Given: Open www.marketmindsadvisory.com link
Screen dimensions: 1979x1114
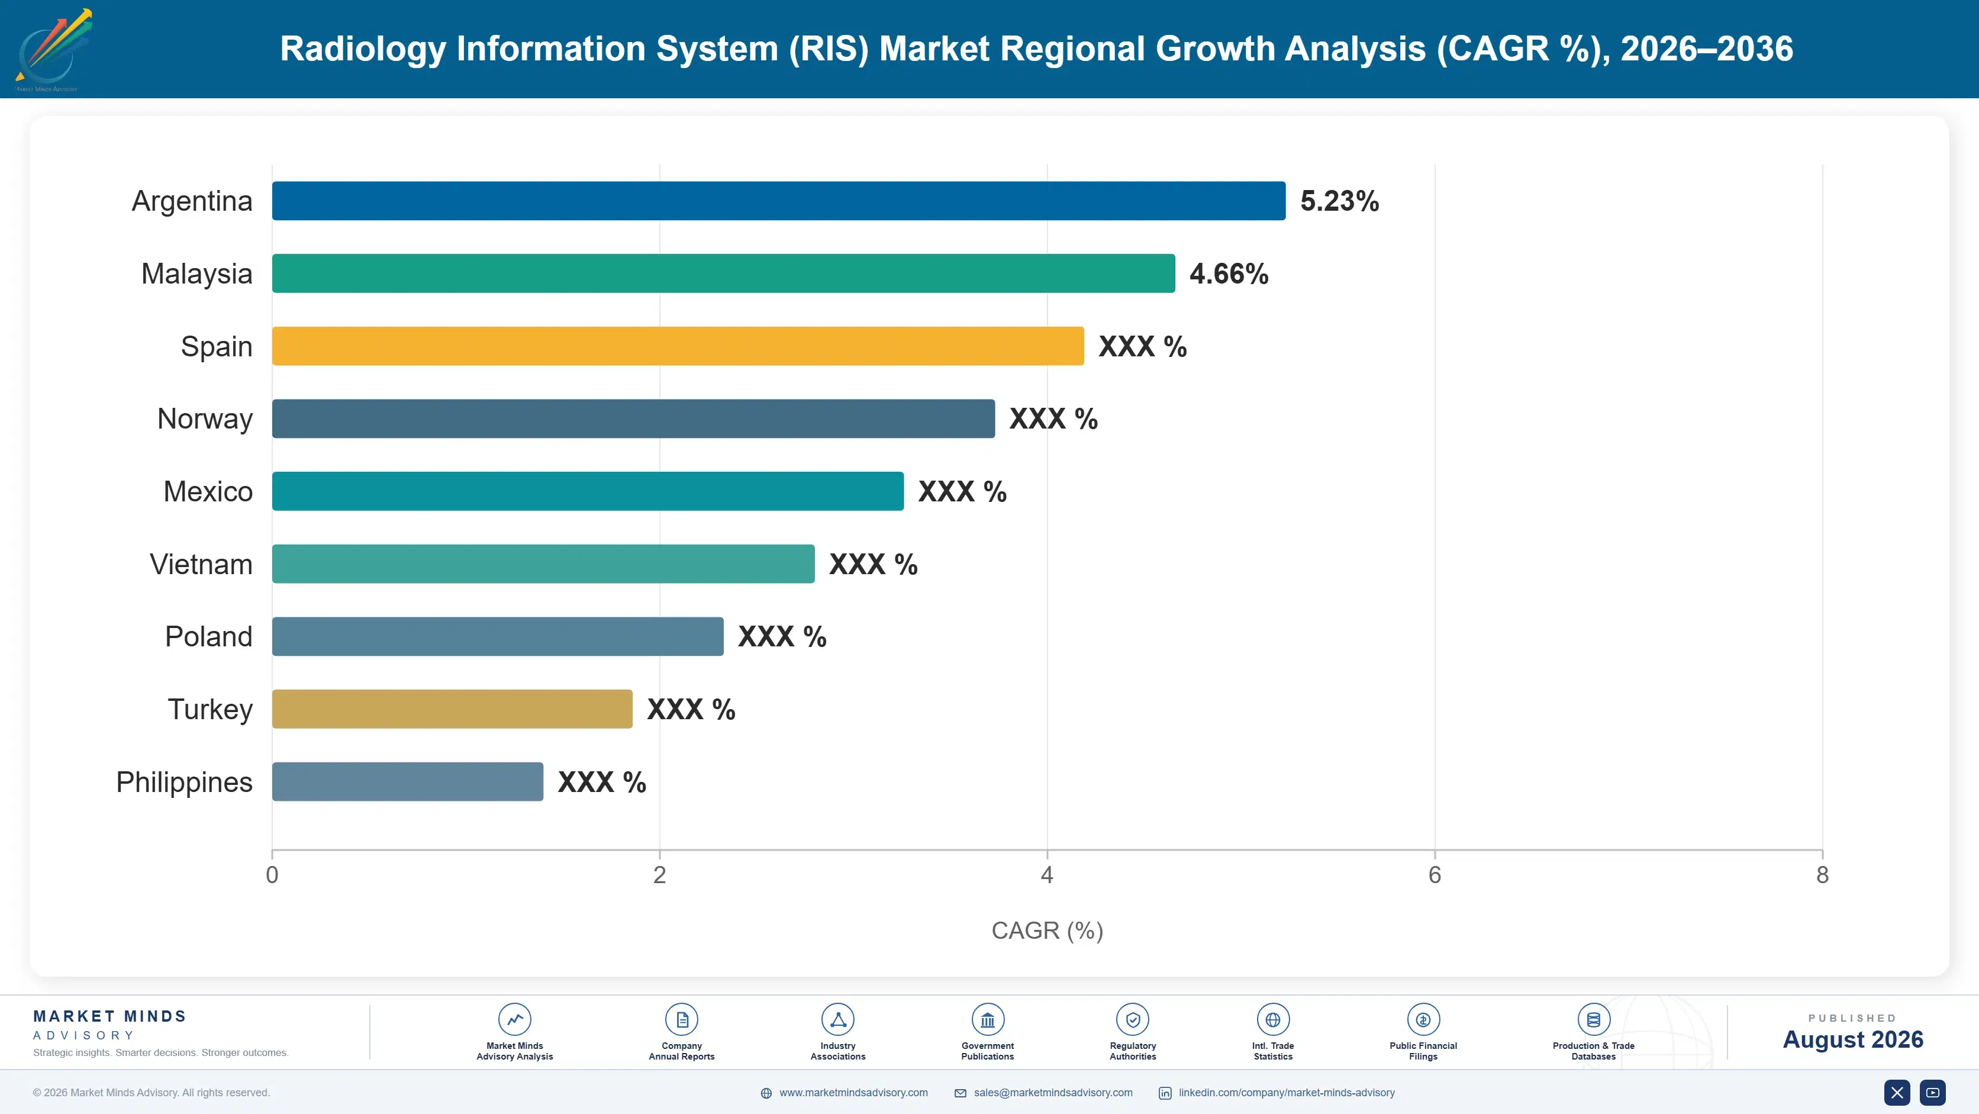Looking at the screenshot, I should pyautogui.click(x=853, y=1093).
